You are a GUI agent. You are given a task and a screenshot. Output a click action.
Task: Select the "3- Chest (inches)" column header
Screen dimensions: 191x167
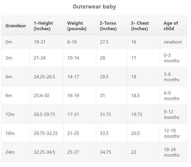coord(140,26)
